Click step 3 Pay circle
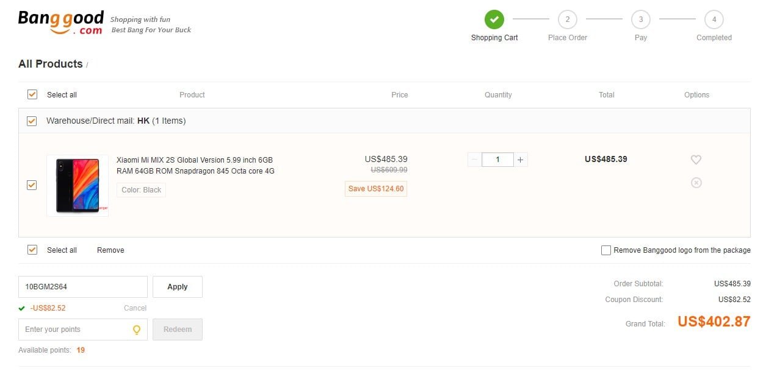Image resolution: width=777 pixels, height=377 pixels. tap(641, 19)
